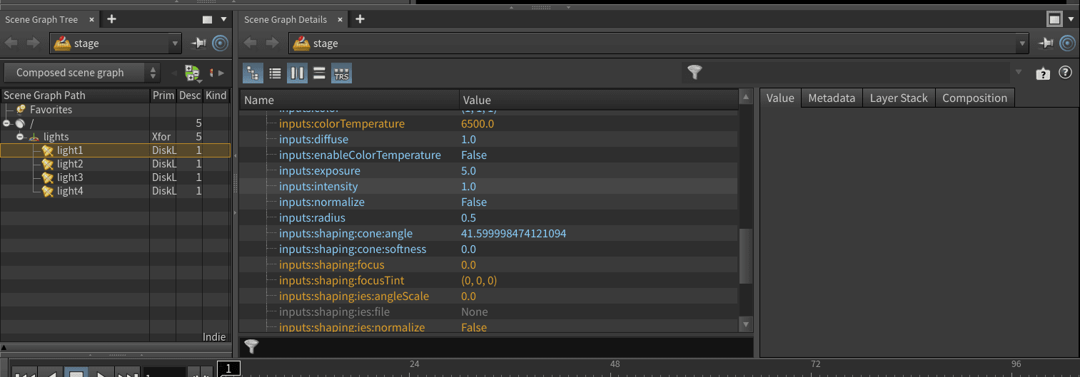Open help question mark icon

click(x=1065, y=72)
